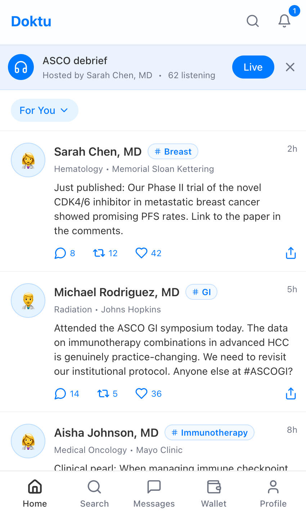Repost Sarah Chen's breast cancer post
The height and width of the screenshot is (516, 306).
(105, 253)
